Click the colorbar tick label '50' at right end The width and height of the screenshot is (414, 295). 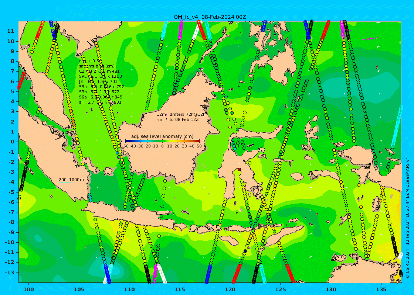click(199, 146)
